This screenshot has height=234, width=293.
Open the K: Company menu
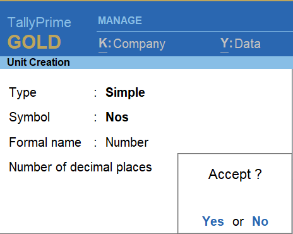(x=132, y=44)
